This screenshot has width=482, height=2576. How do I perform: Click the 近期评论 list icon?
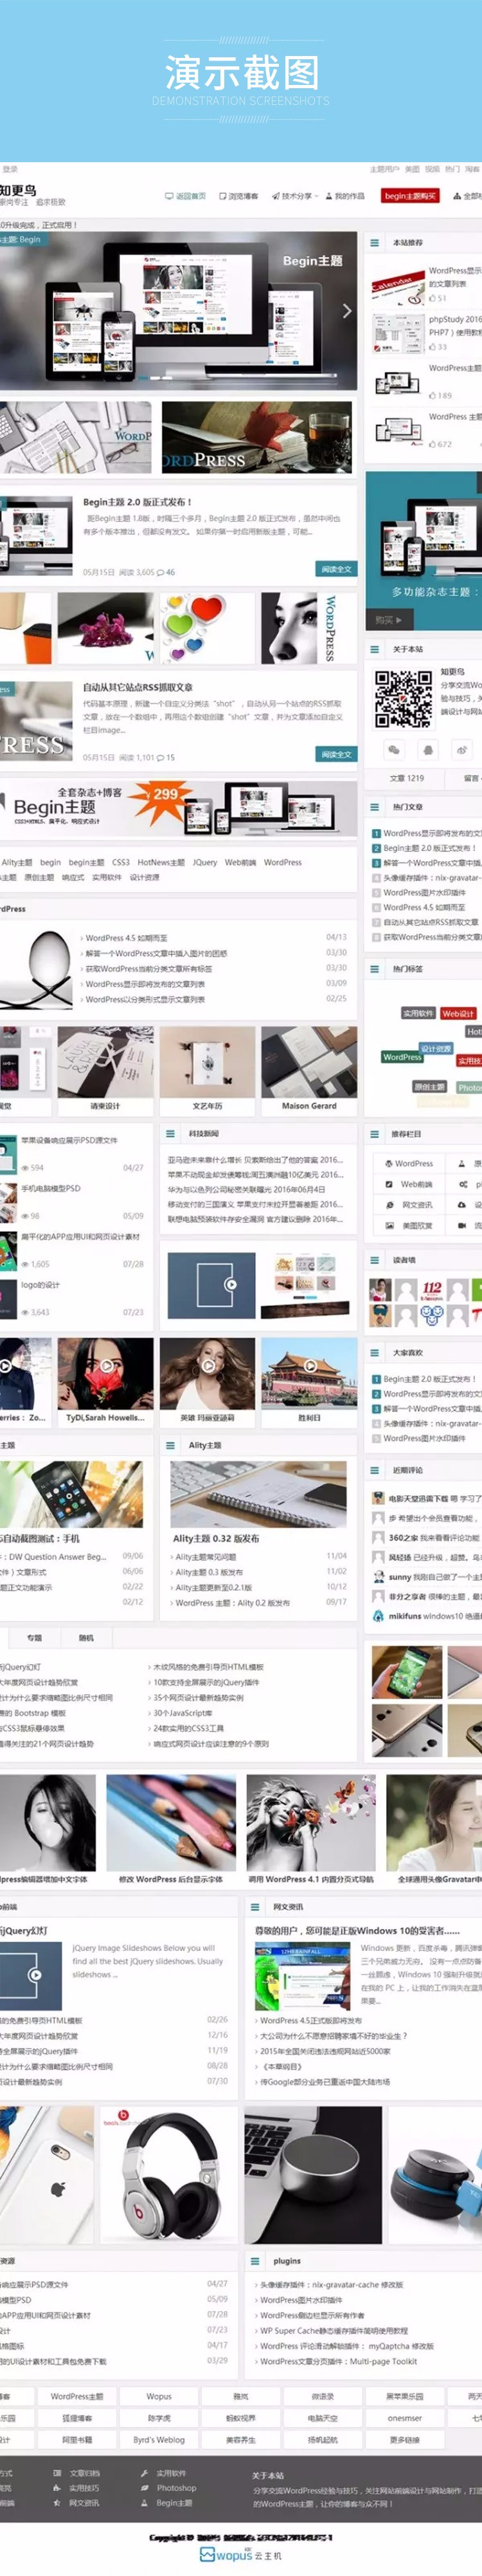click(x=375, y=1470)
